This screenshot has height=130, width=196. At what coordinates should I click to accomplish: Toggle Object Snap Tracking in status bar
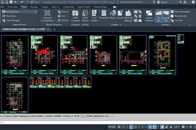[x=150, y=127]
